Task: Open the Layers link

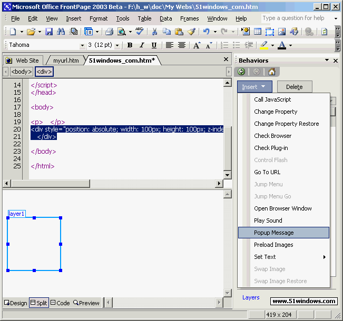Action: point(251,297)
